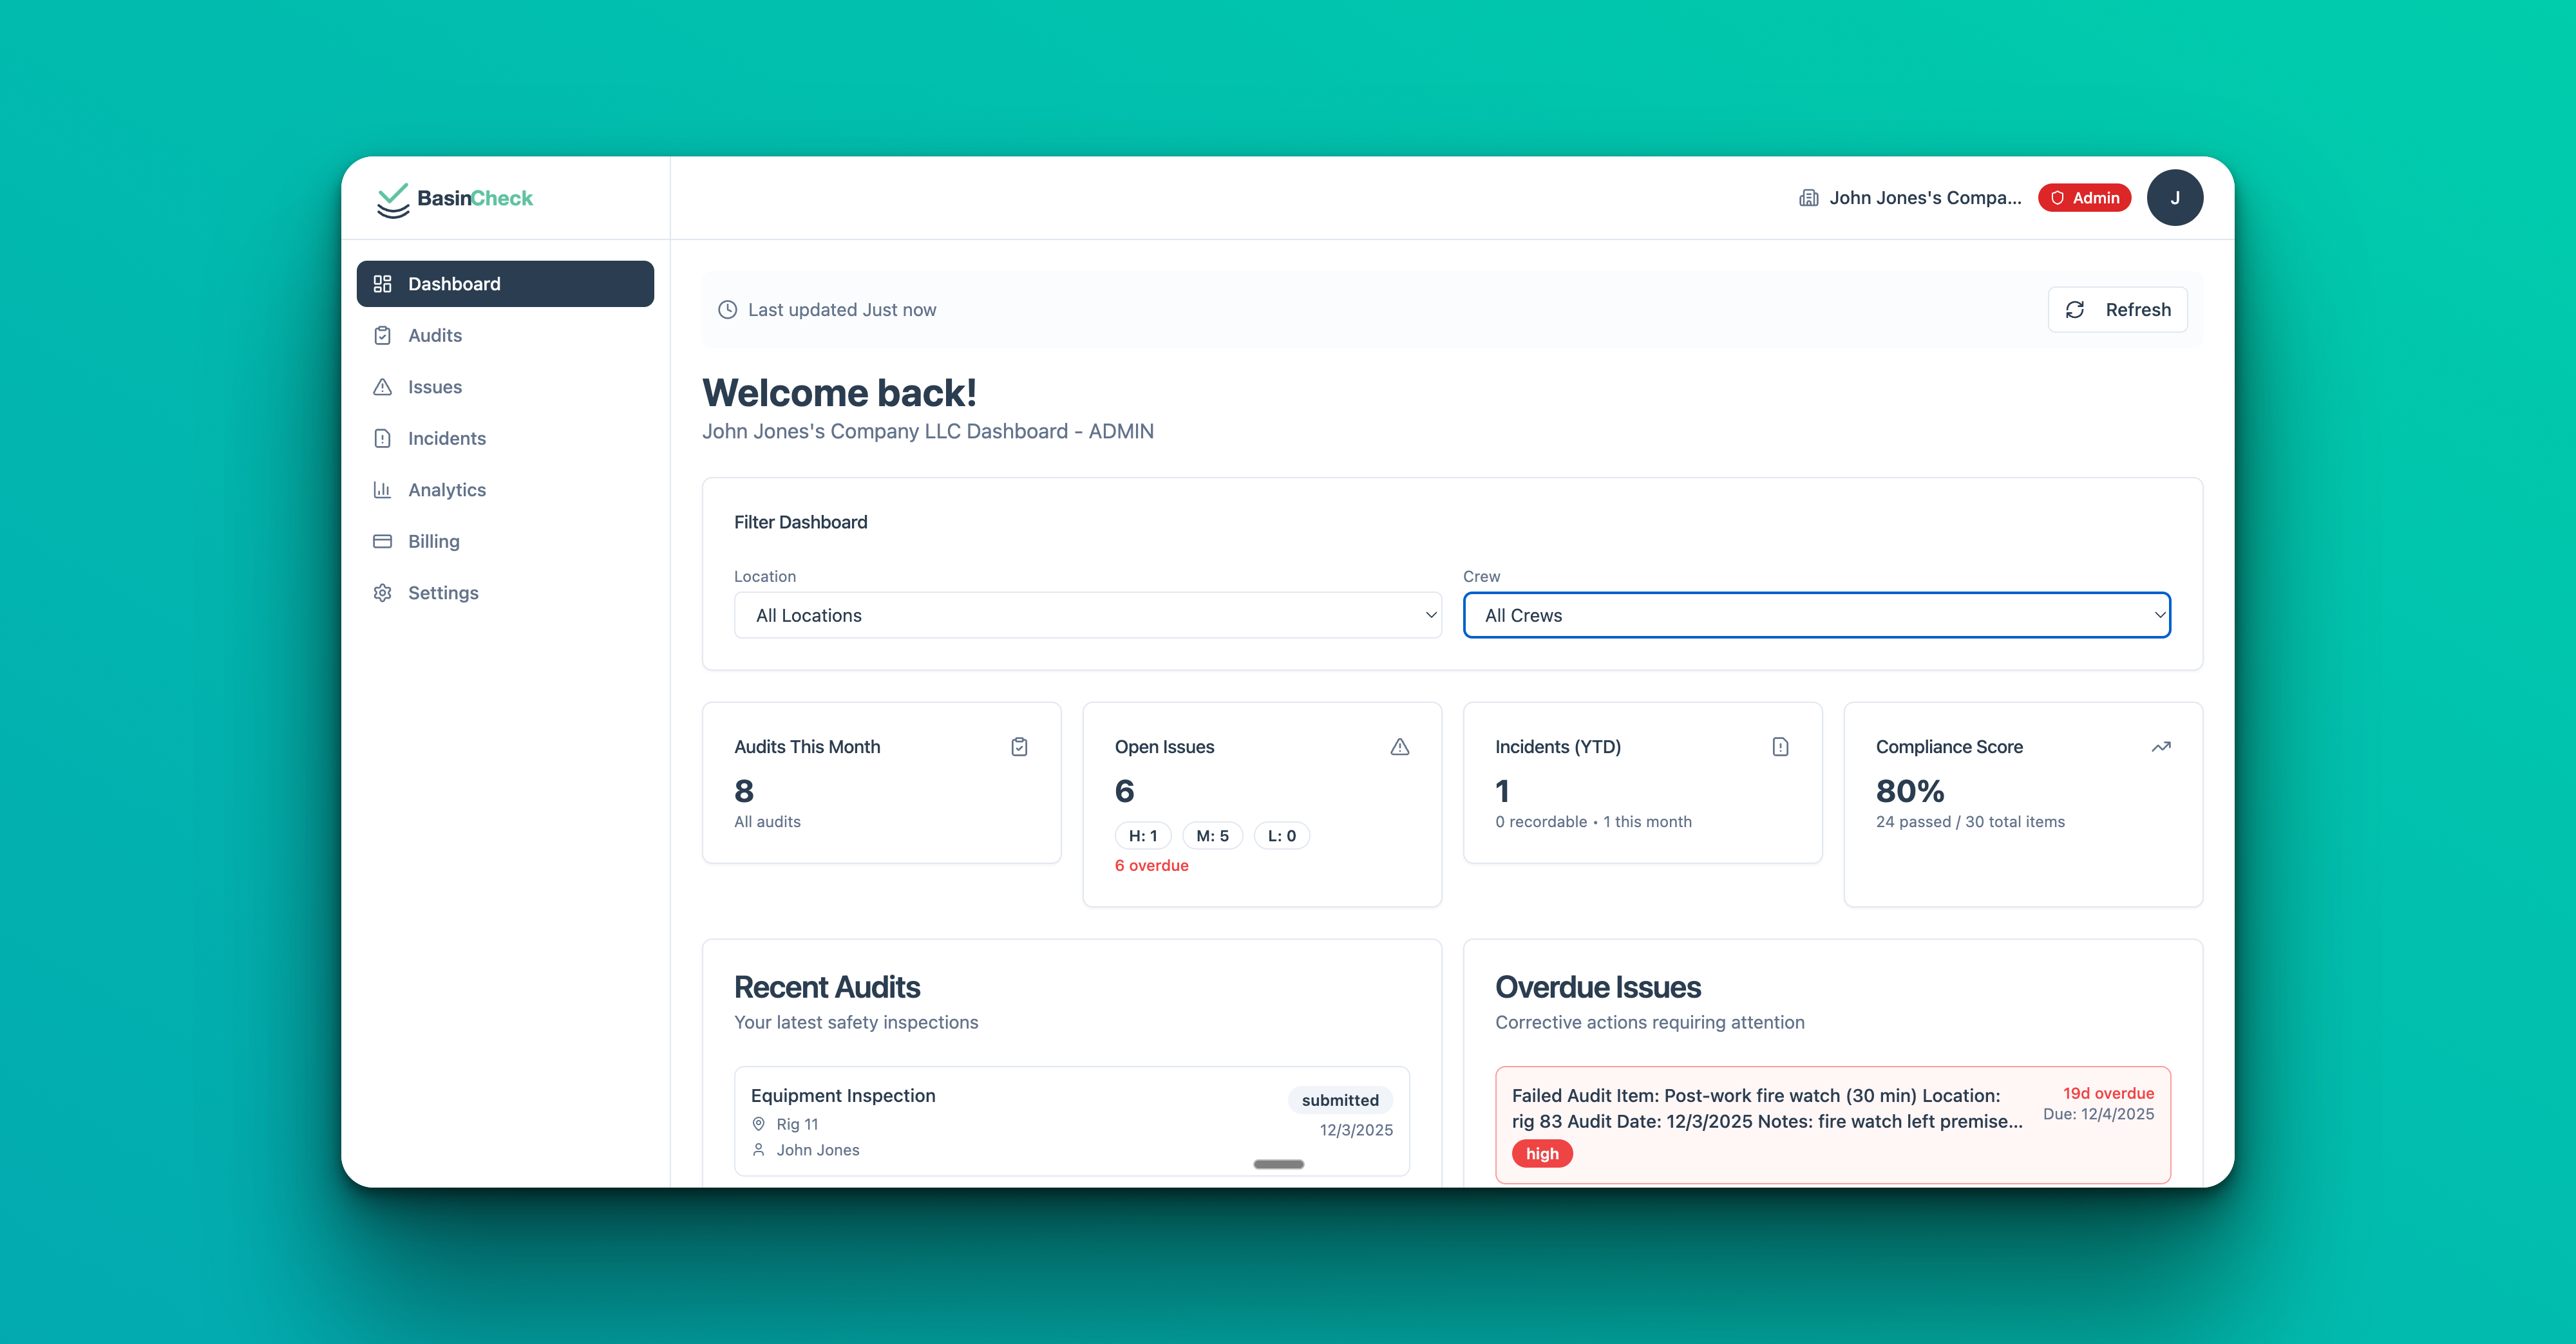Open Incidents from the sidebar

(446, 438)
